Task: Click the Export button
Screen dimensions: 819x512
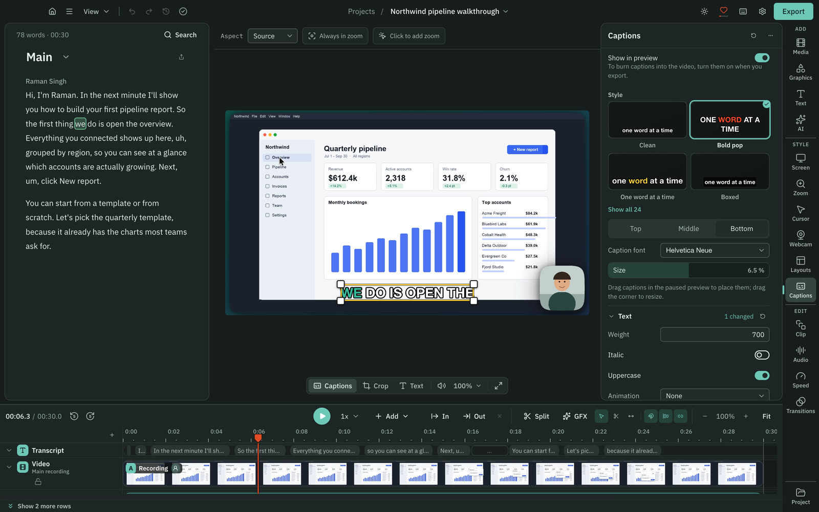Action: point(793,11)
